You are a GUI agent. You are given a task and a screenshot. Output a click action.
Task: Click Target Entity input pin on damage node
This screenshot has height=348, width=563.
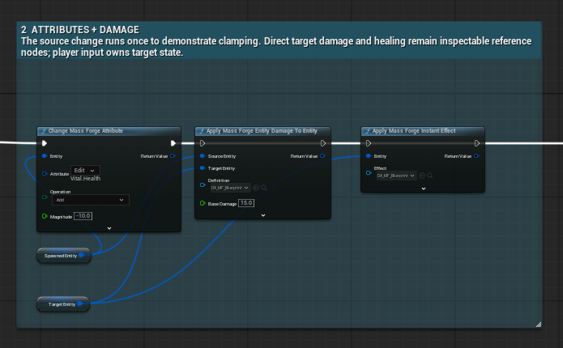tap(203, 168)
